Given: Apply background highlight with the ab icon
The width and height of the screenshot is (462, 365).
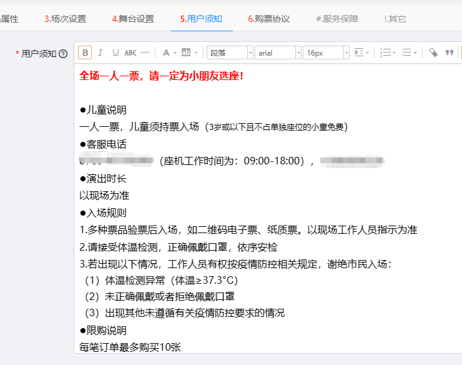Looking at the screenshot, I should tap(186, 53).
